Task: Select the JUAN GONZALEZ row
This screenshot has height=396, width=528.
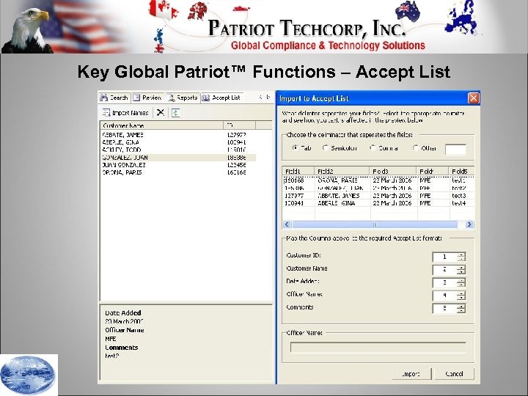Action: [178, 165]
